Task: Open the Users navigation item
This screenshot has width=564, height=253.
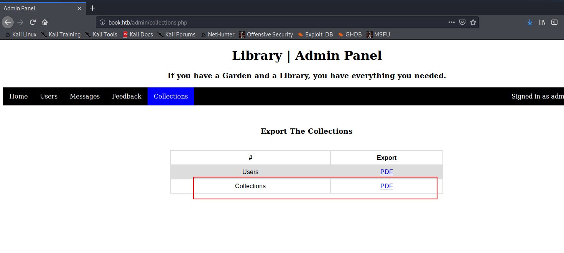Action: pos(49,96)
